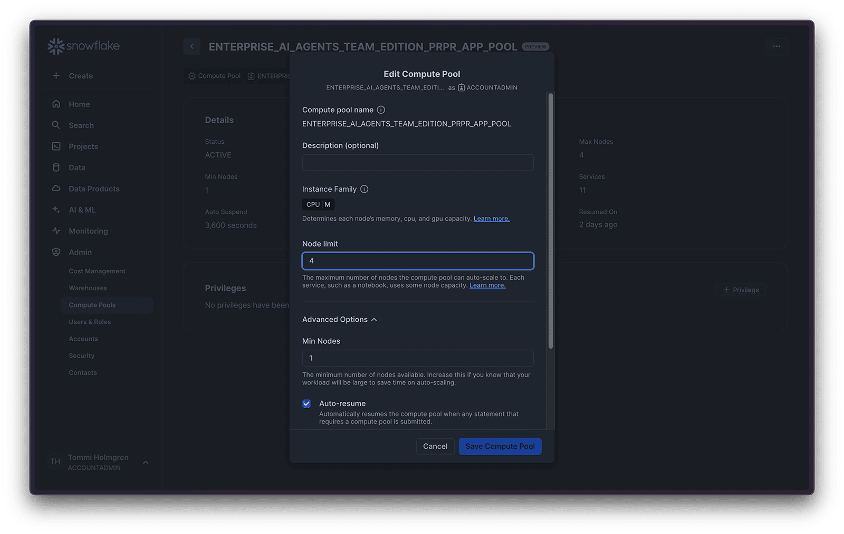
Task: Click the Home icon in sidebar
Action: coord(56,104)
